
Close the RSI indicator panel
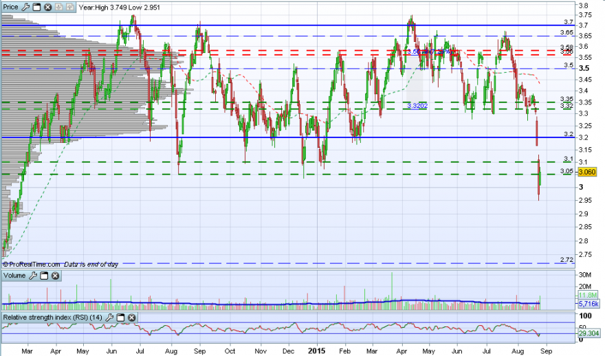coord(131,318)
